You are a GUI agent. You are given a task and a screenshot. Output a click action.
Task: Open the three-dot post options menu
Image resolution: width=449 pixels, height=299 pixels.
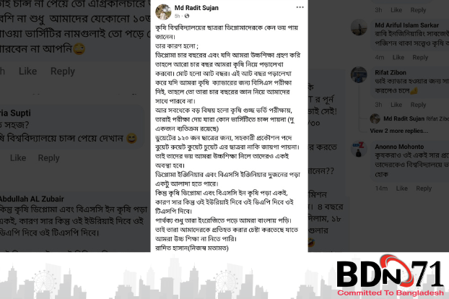click(x=300, y=7)
